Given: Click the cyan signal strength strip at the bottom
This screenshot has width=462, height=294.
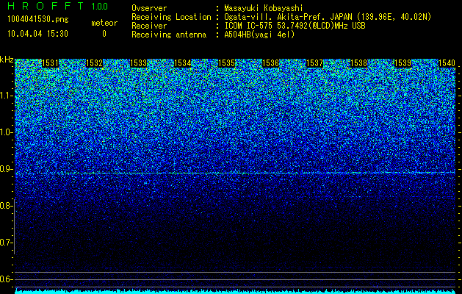Looking at the screenshot, I should [x=235, y=292].
